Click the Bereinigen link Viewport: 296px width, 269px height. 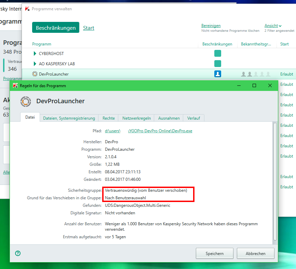point(211,26)
